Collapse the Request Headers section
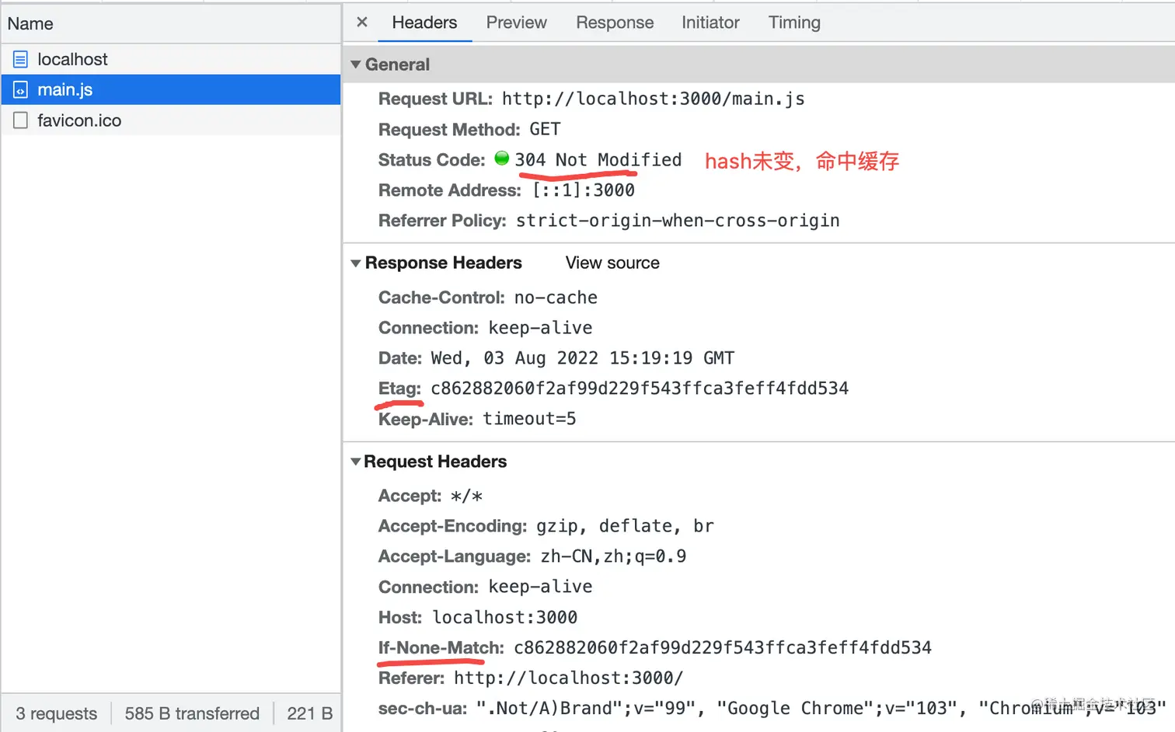Image resolution: width=1175 pixels, height=732 pixels. click(356, 462)
